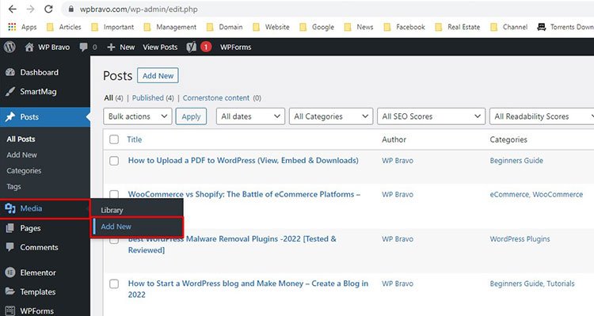Open the All Categories dropdown
The image size is (594, 316).
point(331,116)
